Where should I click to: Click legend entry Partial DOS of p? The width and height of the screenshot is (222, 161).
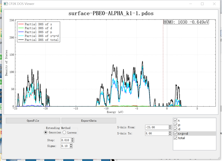[38, 32]
